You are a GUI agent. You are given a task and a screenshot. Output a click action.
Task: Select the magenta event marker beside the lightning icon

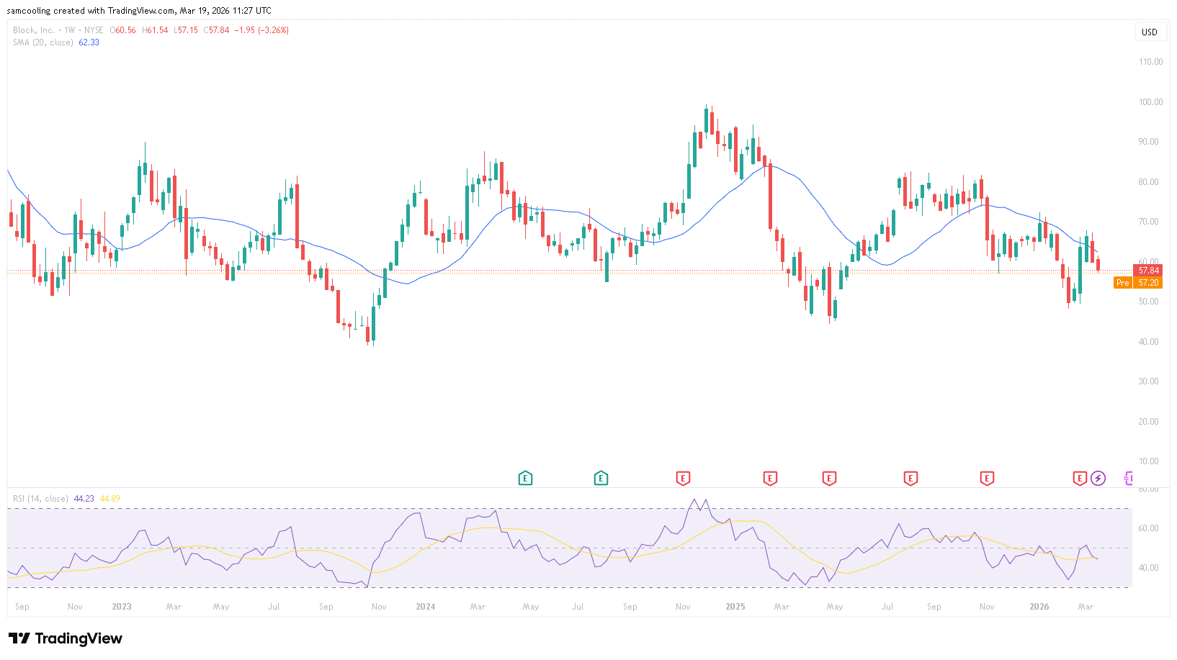click(1128, 478)
